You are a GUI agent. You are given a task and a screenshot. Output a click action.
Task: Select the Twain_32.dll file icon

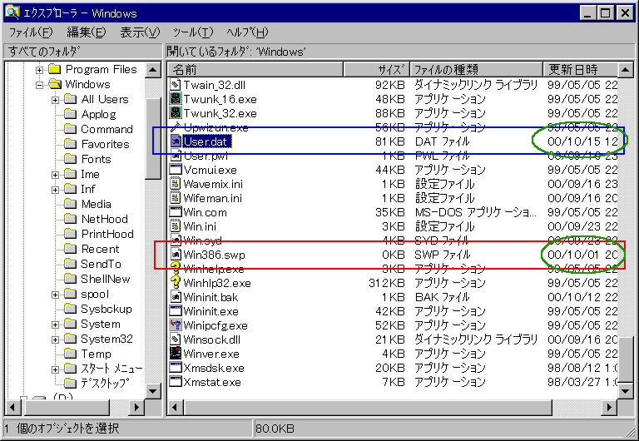(176, 85)
